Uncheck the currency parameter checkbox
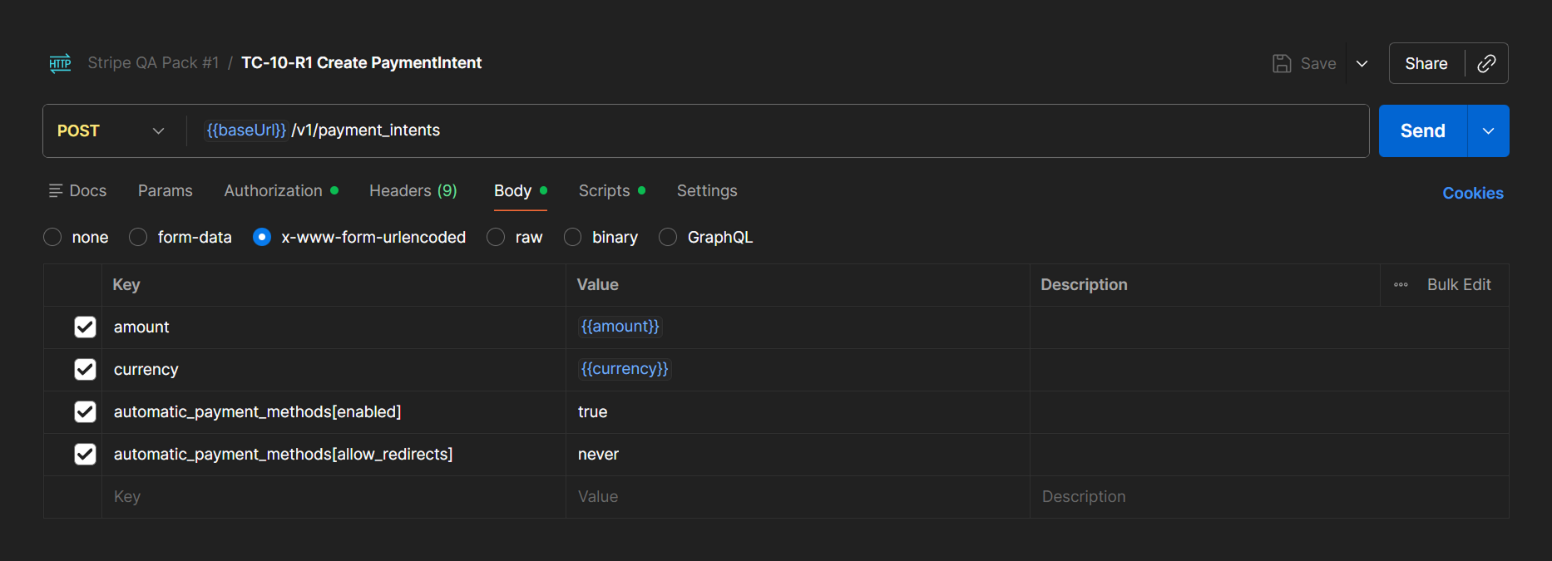 point(85,370)
